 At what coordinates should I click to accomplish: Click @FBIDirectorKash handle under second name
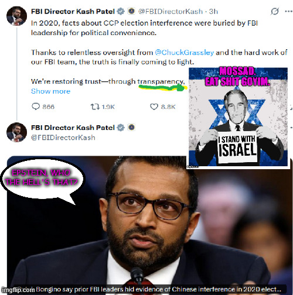tap(63, 138)
